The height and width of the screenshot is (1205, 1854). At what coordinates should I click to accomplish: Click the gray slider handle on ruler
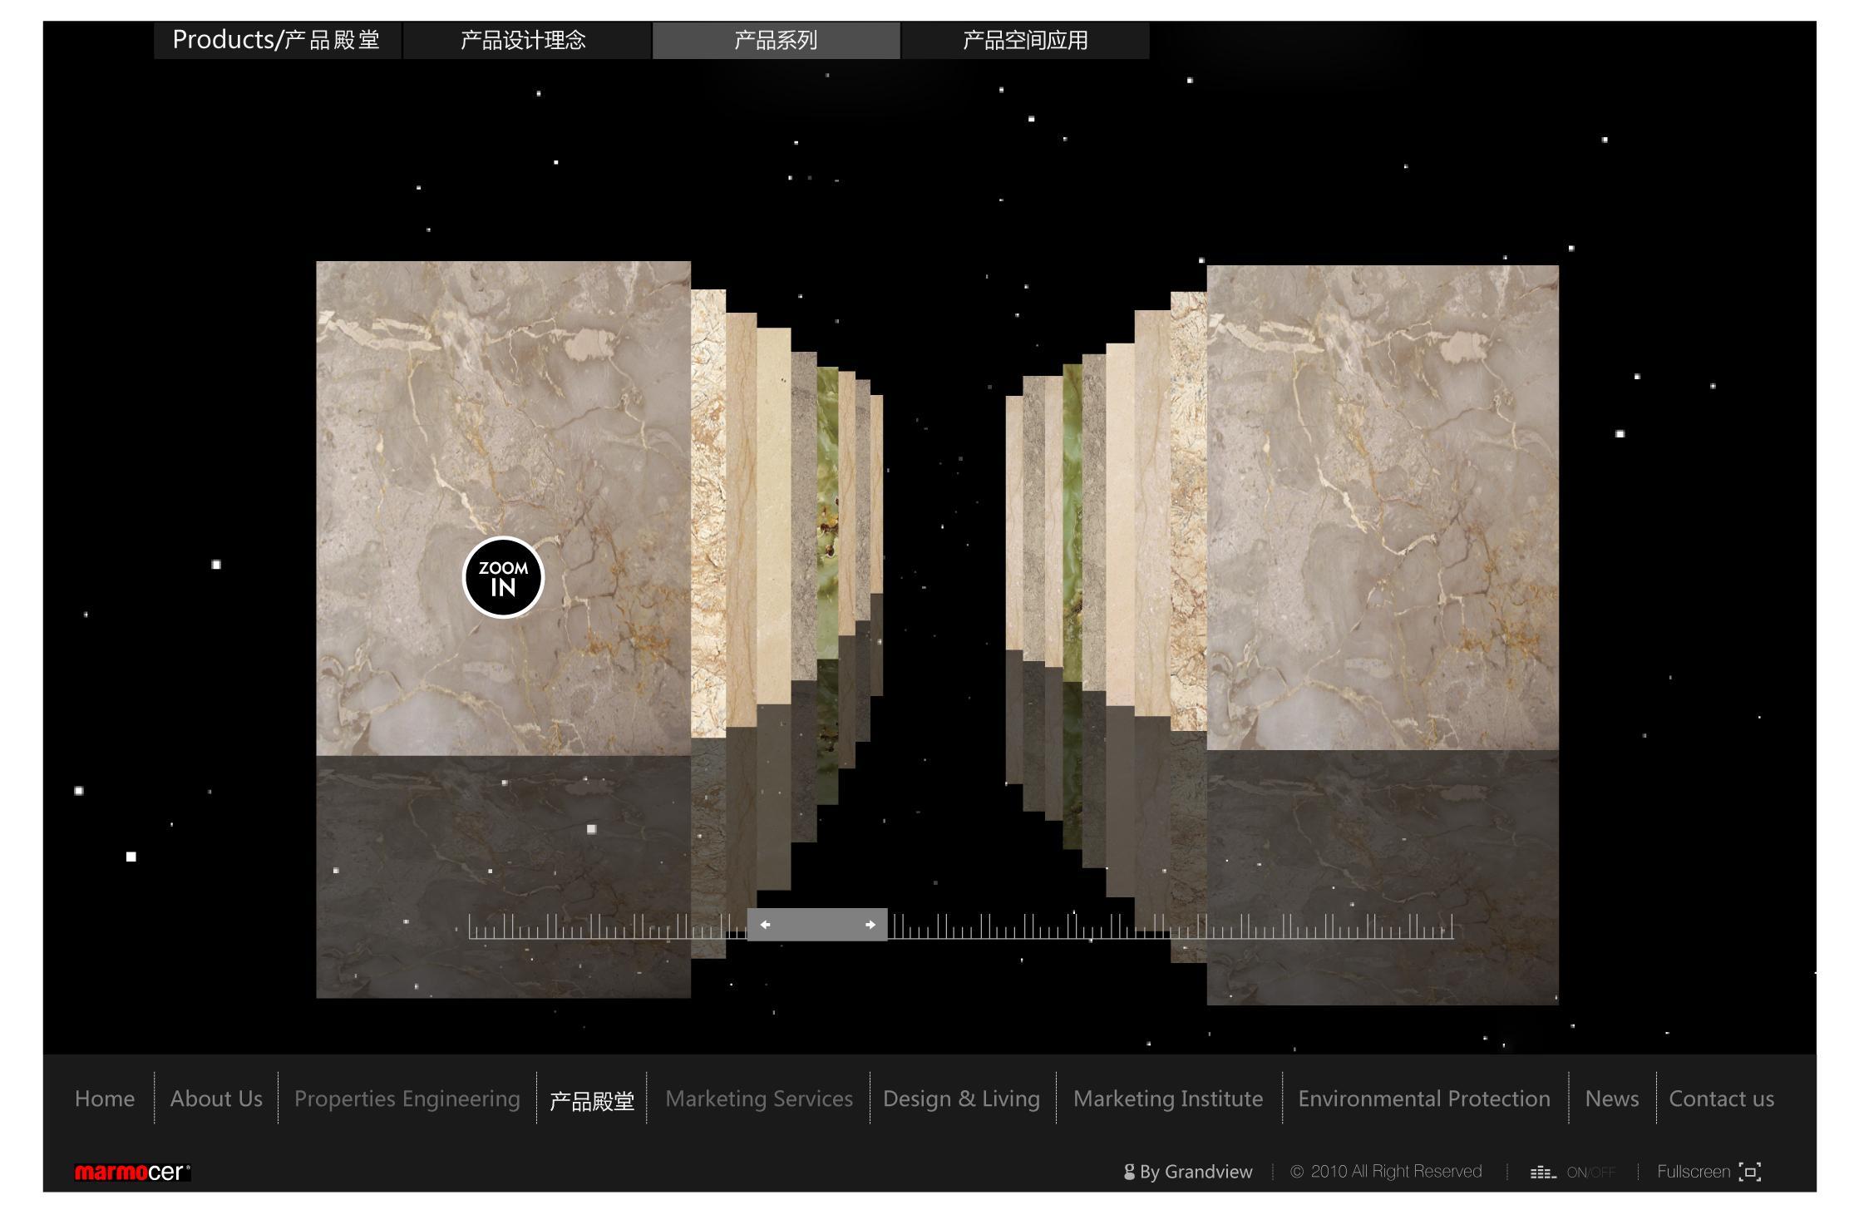(817, 925)
